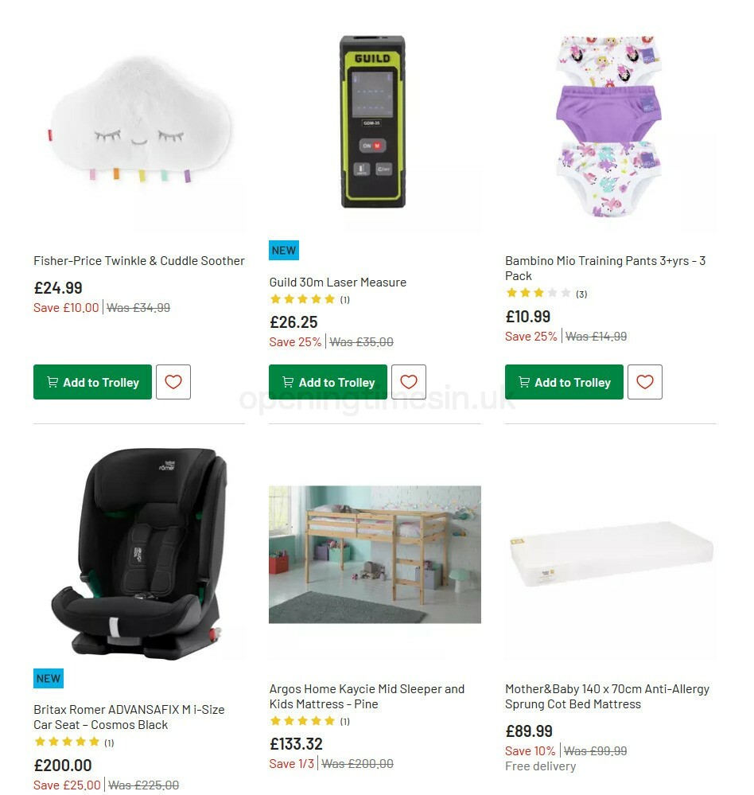Click the trolley icon on Guild Laser Measure button
The width and height of the screenshot is (754, 795).
290,382
